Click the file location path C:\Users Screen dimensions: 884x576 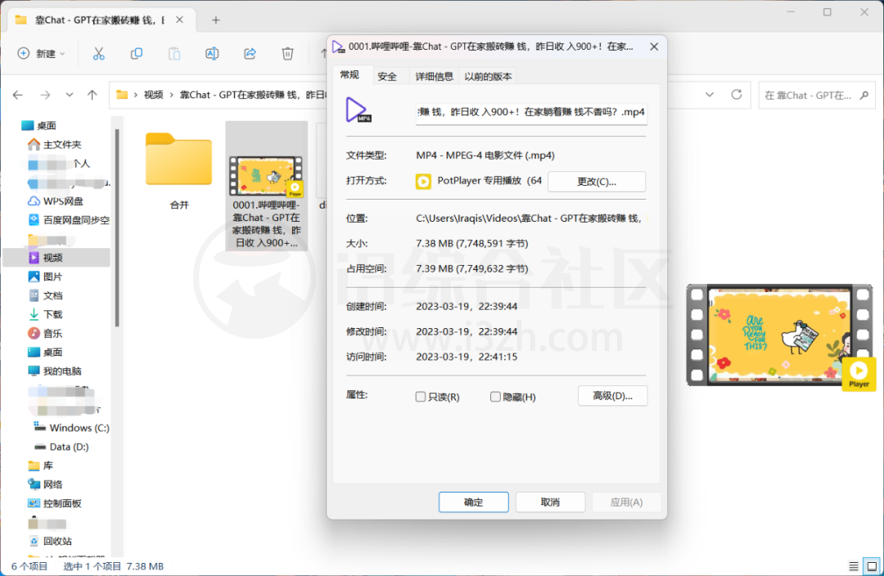click(529, 218)
